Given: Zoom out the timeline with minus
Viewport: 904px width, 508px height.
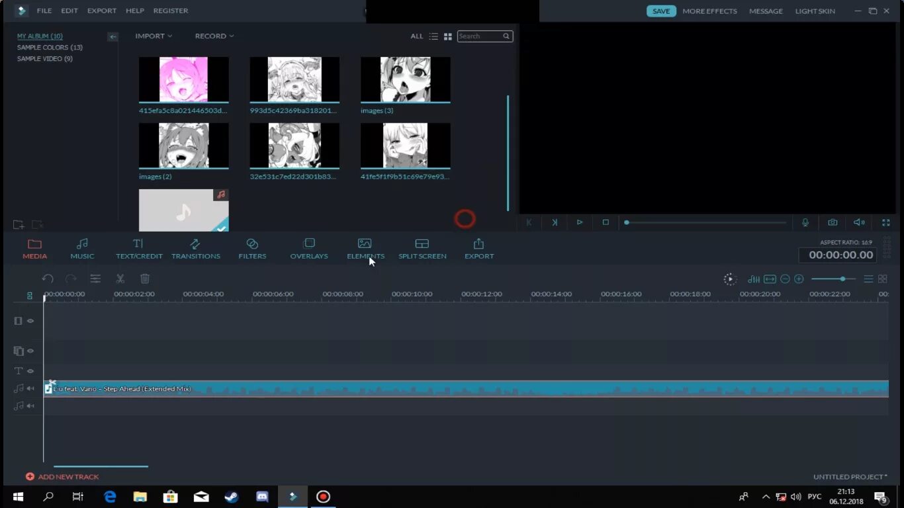Looking at the screenshot, I should point(785,279).
